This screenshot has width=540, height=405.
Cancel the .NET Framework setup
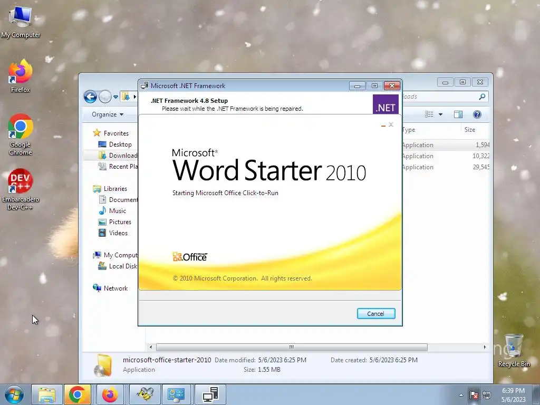[x=375, y=313]
